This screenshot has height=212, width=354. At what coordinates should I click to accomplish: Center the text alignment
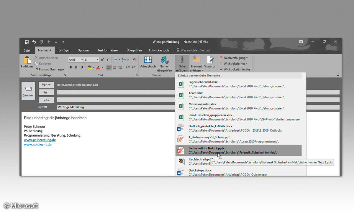[115, 67]
